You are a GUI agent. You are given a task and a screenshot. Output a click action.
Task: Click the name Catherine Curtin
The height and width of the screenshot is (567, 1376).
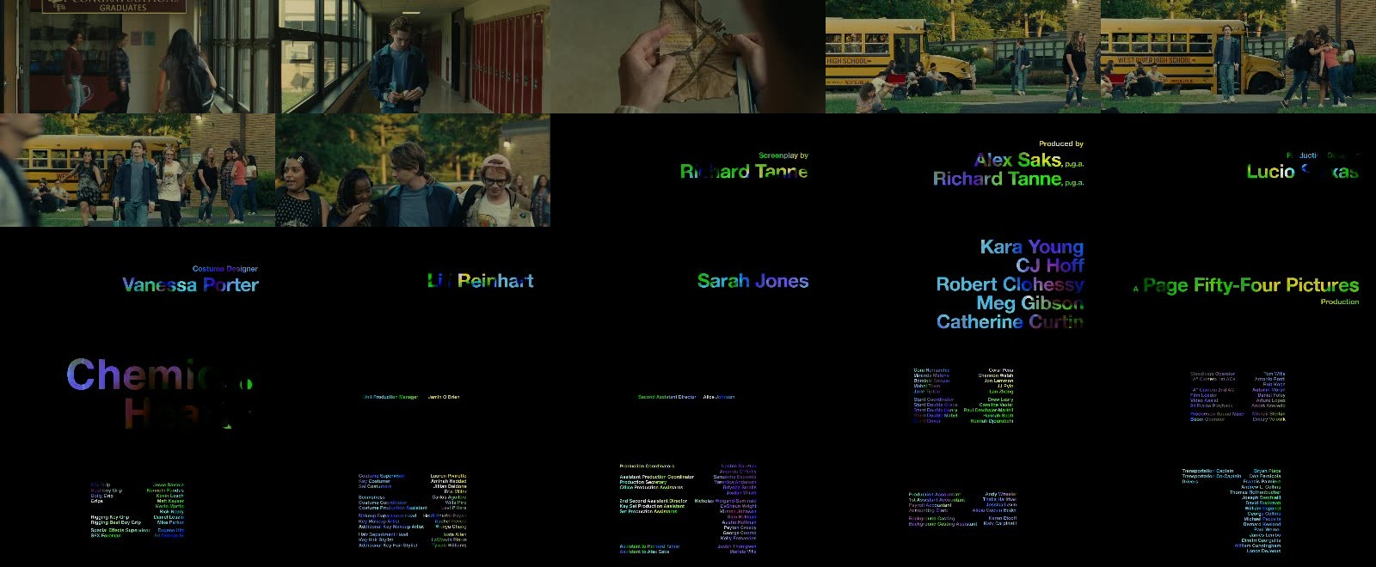(x=1010, y=322)
